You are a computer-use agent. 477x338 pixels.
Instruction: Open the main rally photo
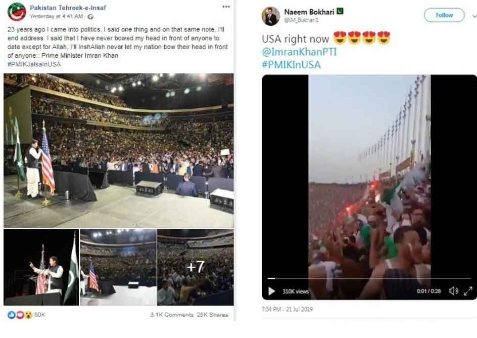click(119, 150)
